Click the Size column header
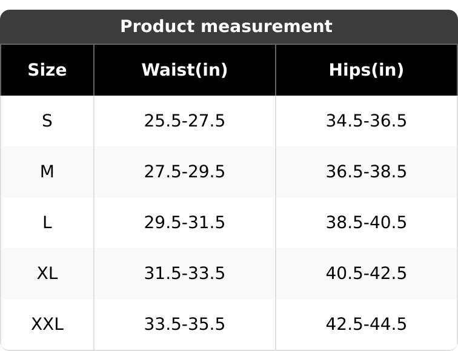The height and width of the screenshot is (351, 458). point(47,70)
